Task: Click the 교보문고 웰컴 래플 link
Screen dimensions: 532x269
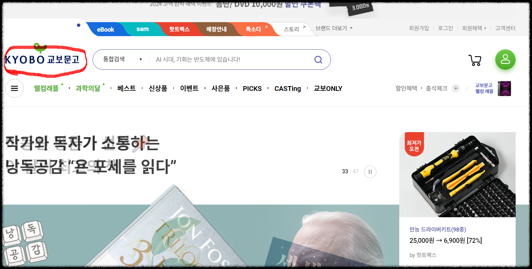Action: (484, 88)
